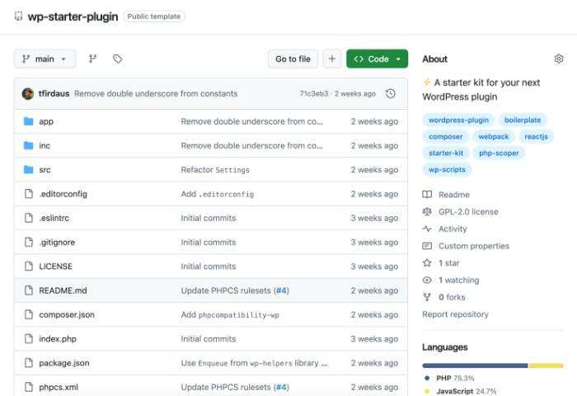The height and width of the screenshot is (396, 577).
Task: Open the Add phpcompatibility-wp commit
Action: click(x=230, y=314)
